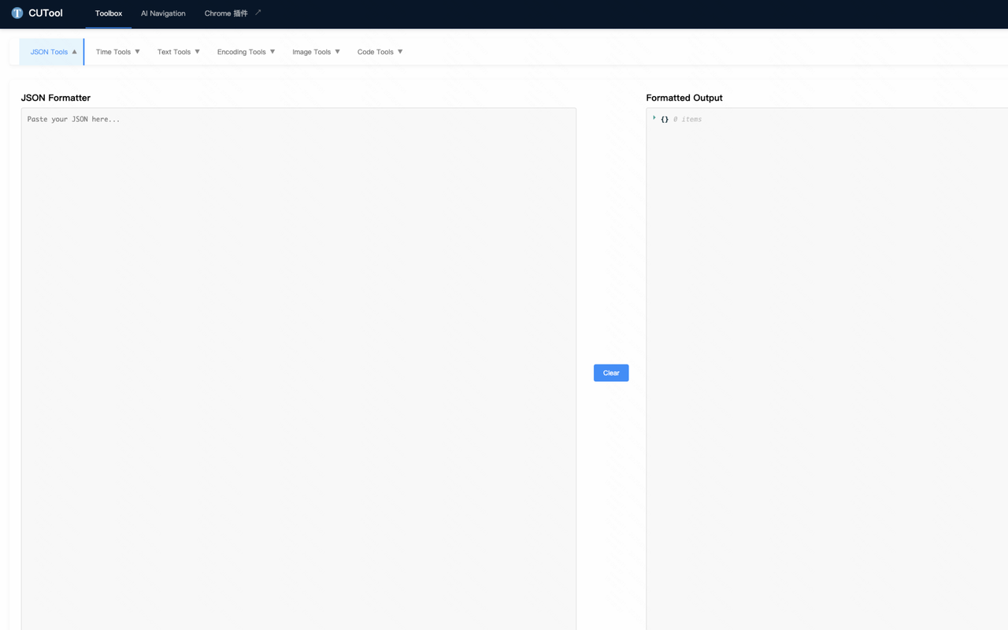
Task: Click the down arrow icon beside Encoding Tools
Action: pyautogui.click(x=272, y=52)
